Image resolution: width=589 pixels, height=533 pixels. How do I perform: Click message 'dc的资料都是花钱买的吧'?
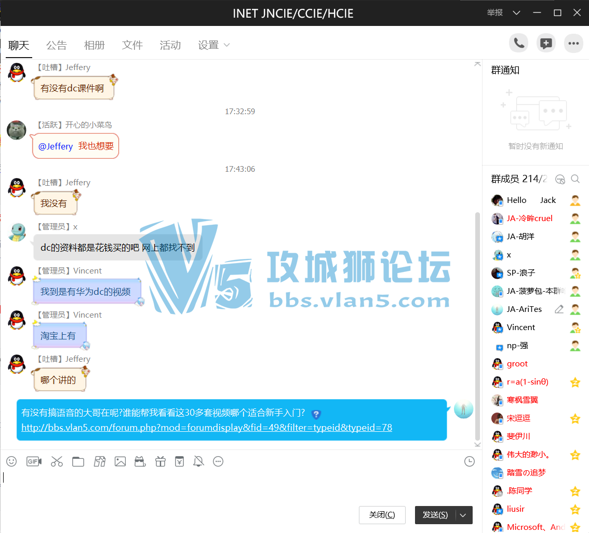pos(117,248)
